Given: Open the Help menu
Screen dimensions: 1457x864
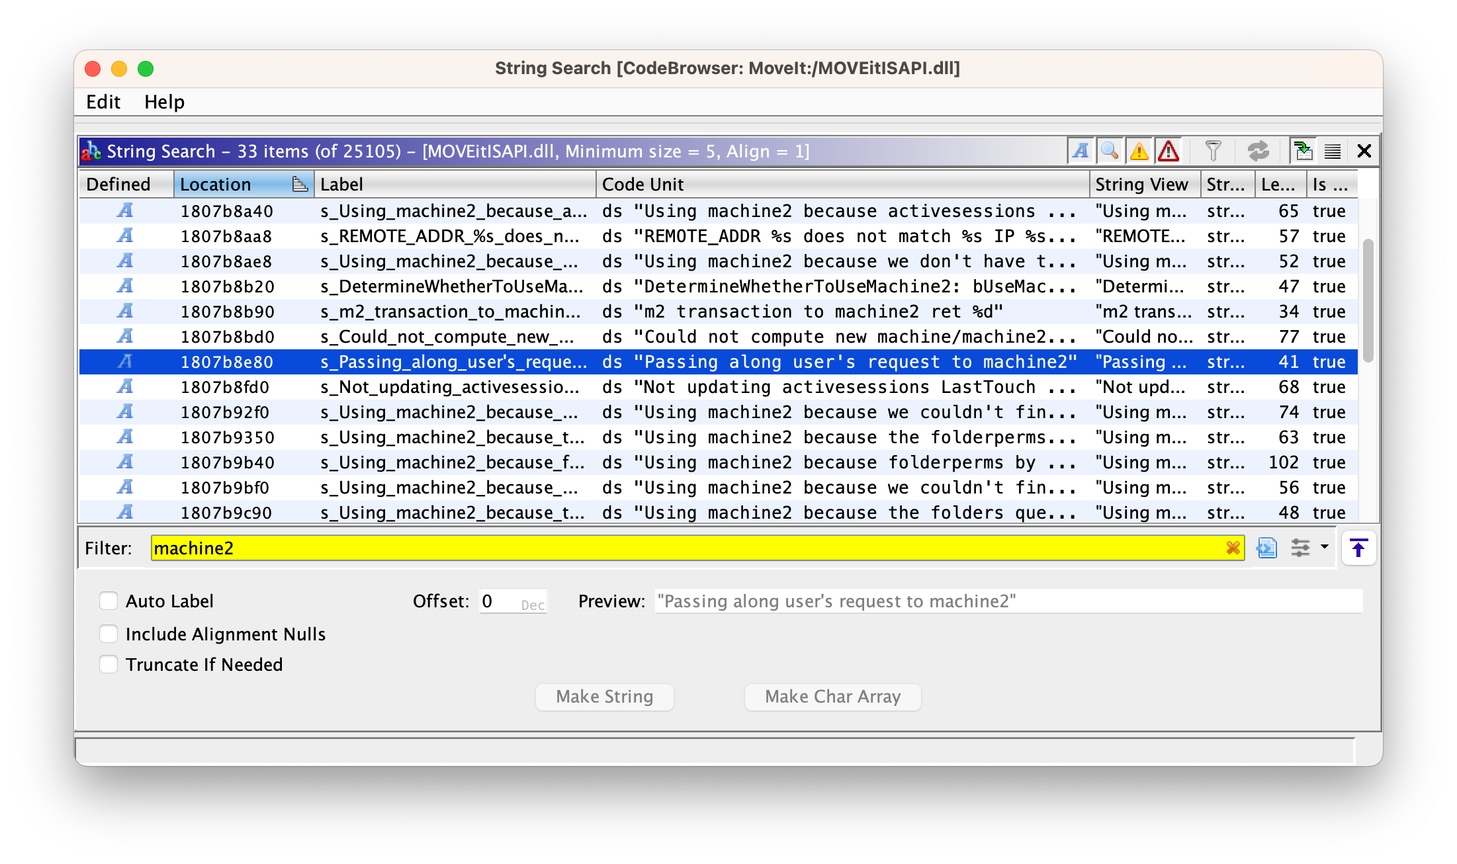Looking at the screenshot, I should [x=164, y=102].
